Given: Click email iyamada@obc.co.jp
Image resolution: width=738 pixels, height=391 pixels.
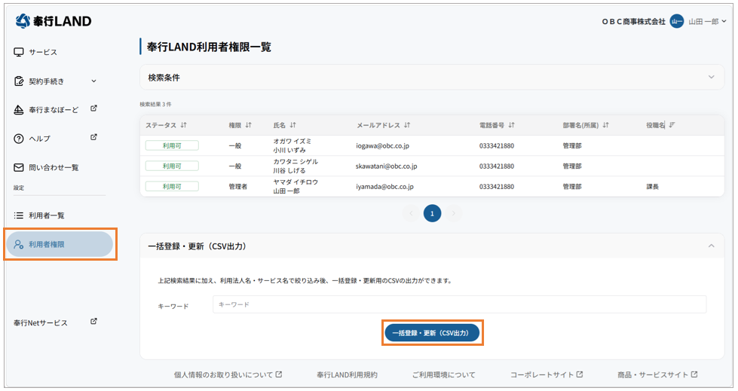Looking at the screenshot, I should 384,187.
